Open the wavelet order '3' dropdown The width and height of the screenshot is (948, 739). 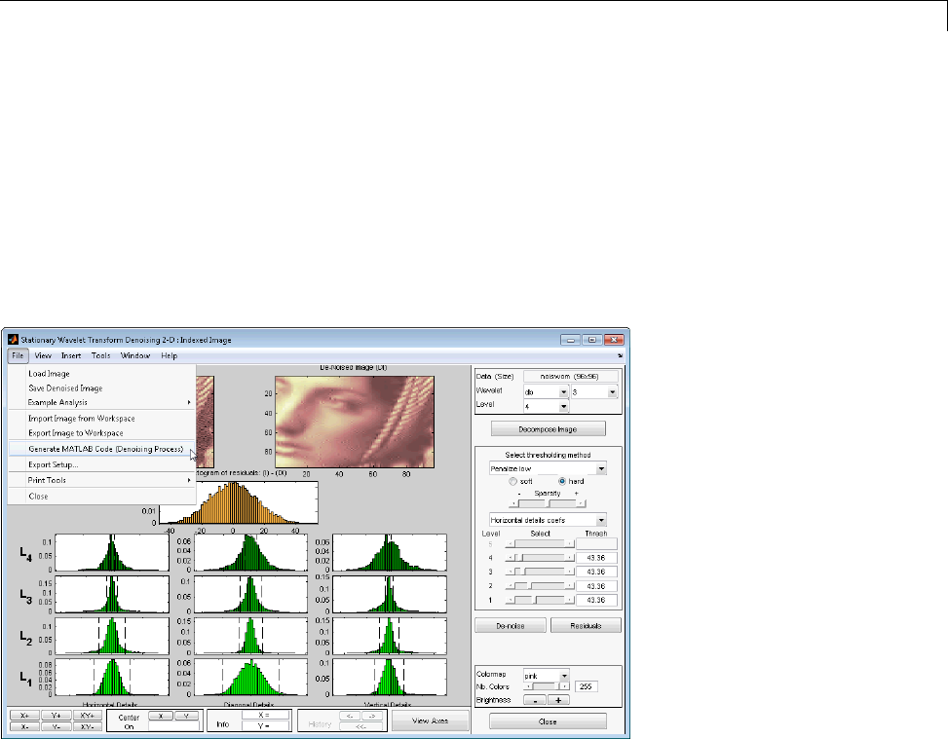pos(593,392)
